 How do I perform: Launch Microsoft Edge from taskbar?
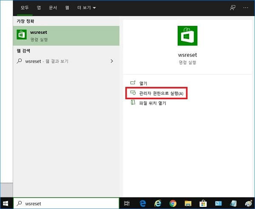tap(143, 203)
